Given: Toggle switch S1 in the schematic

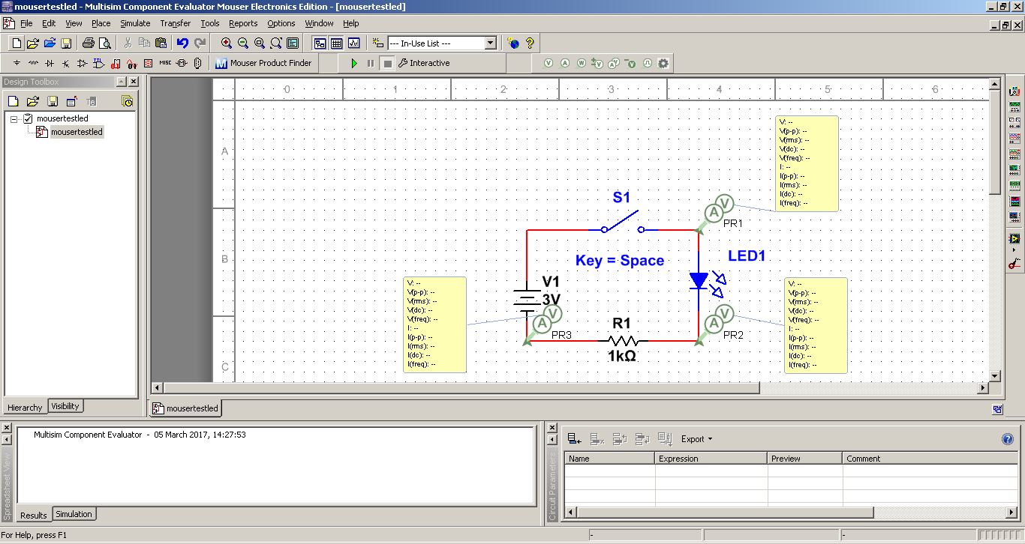Looking at the screenshot, I should [623, 223].
